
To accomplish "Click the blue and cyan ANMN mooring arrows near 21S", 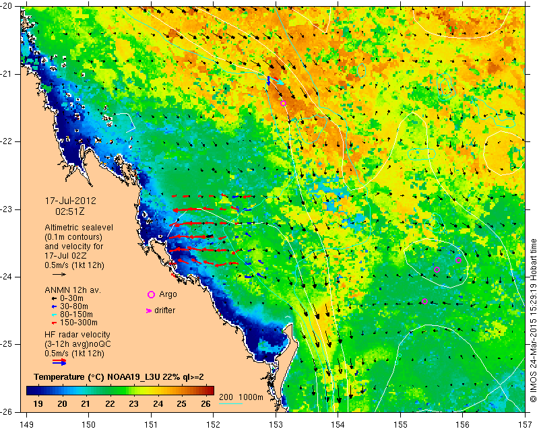I will (276, 81).
